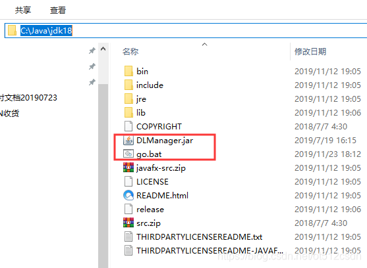
Task: Click the folder icon in address bar
Action: point(12,30)
